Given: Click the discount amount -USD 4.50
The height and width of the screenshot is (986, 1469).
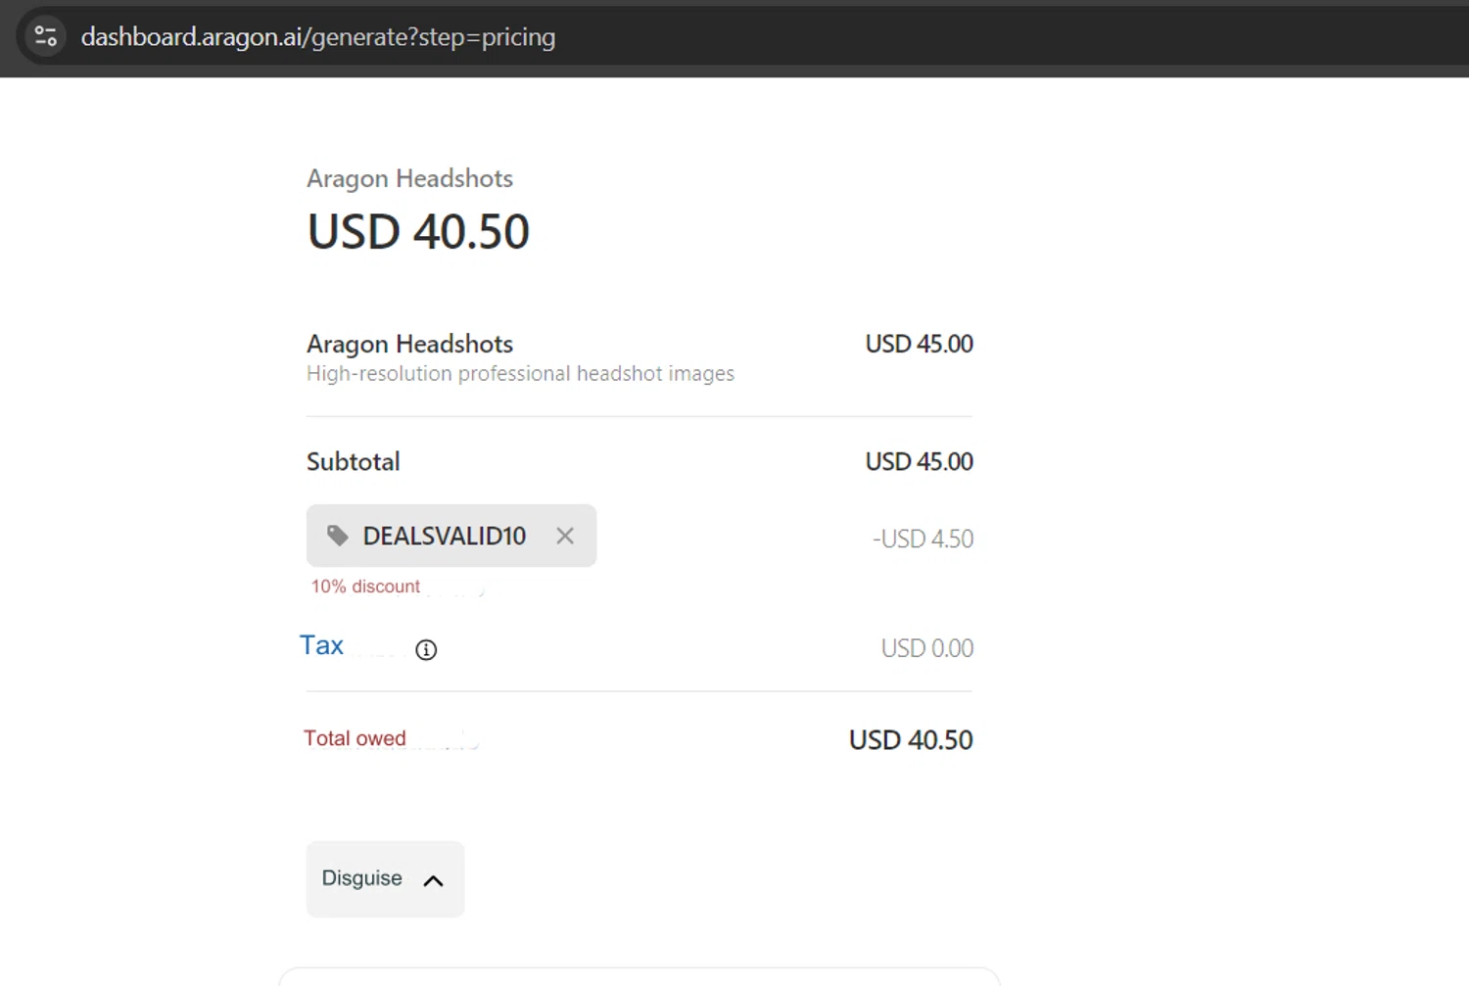Looking at the screenshot, I should (x=923, y=539).
